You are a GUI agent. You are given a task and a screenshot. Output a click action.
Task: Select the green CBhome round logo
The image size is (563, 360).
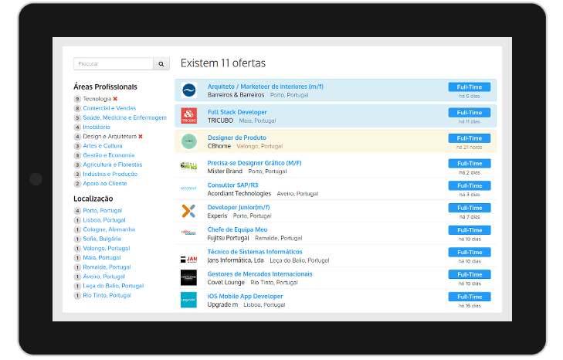[189, 141]
